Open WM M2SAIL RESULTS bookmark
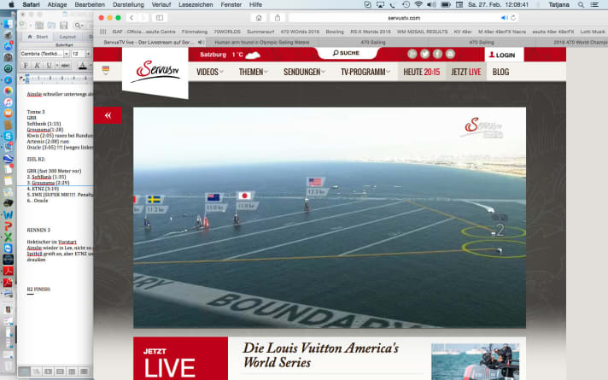Screen dimensions: 608x380 [x=422, y=32]
